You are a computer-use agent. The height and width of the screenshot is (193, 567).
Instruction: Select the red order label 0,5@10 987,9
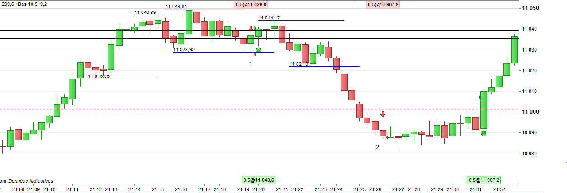[x=383, y=4]
